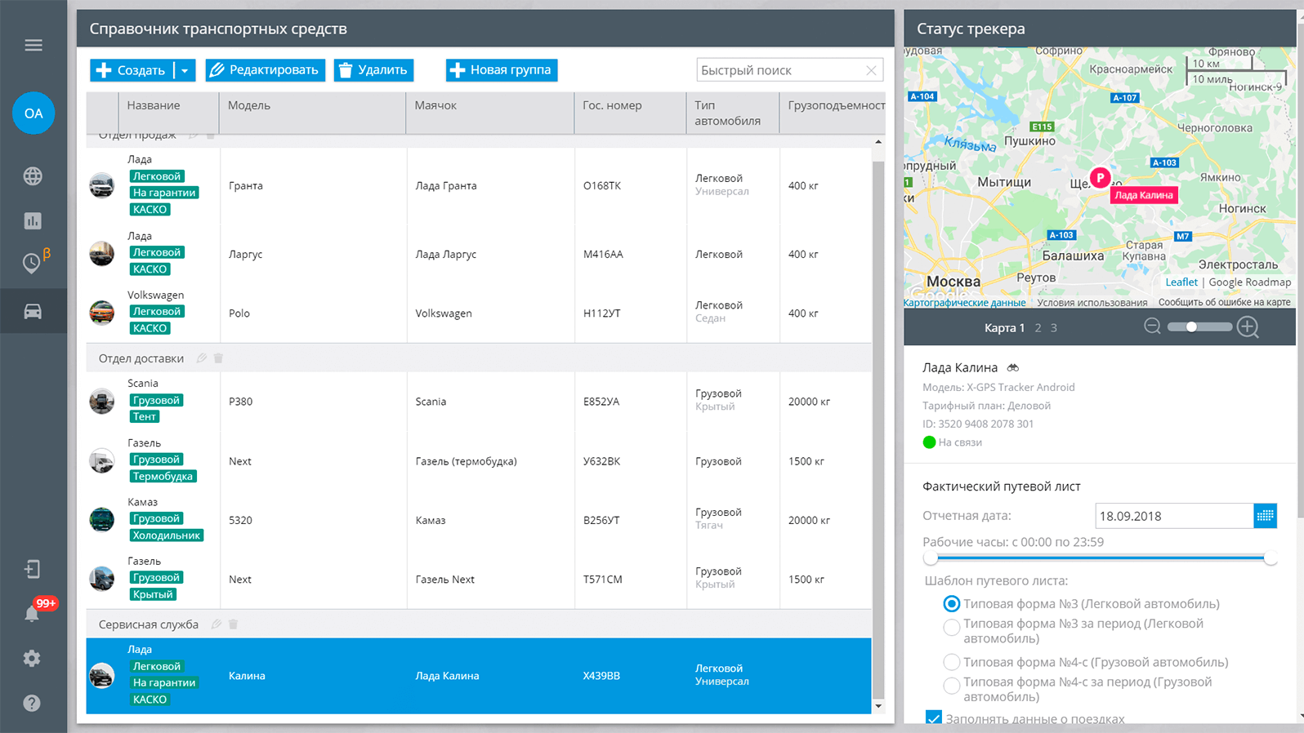The image size is (1304, 733).
Task: Click the logout door icon
Action: pyautogui.click(x=32, y=569)
